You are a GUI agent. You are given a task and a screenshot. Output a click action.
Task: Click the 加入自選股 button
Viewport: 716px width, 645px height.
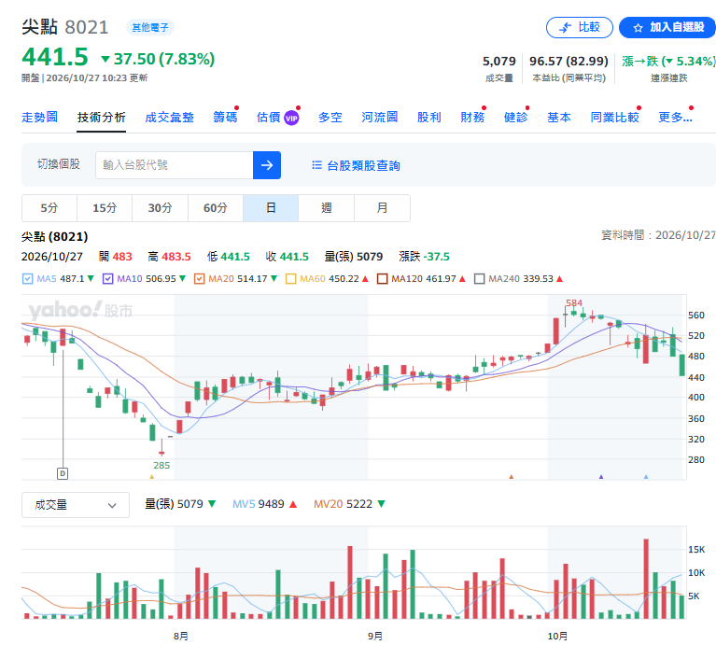pyautogui.click(x=668, y=27)
